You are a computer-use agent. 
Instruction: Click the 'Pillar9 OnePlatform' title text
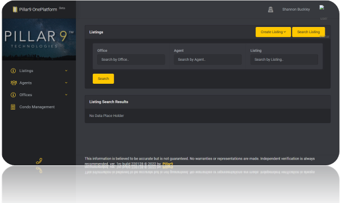click(38, 10)
